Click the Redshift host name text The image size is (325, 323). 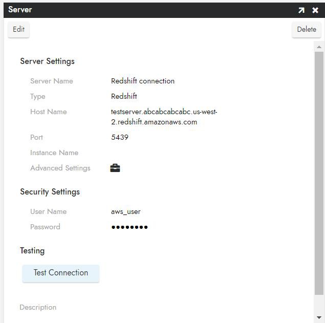[164, 117]
